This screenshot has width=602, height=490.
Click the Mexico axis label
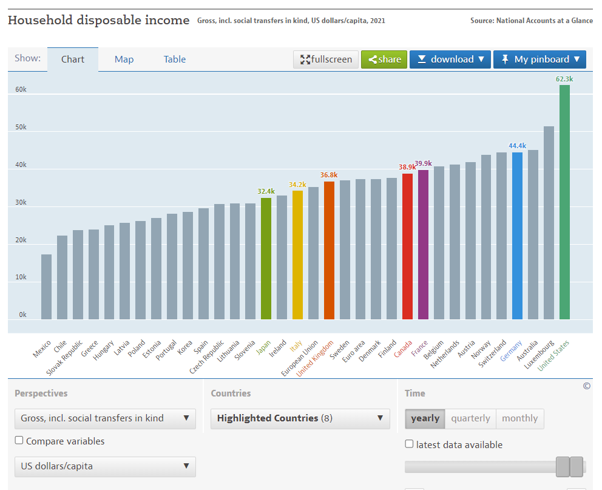(x=41, y=349)
